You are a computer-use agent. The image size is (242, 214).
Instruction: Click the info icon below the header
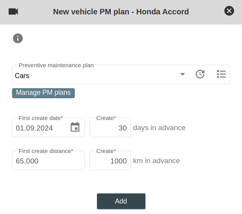coord(18,38)
